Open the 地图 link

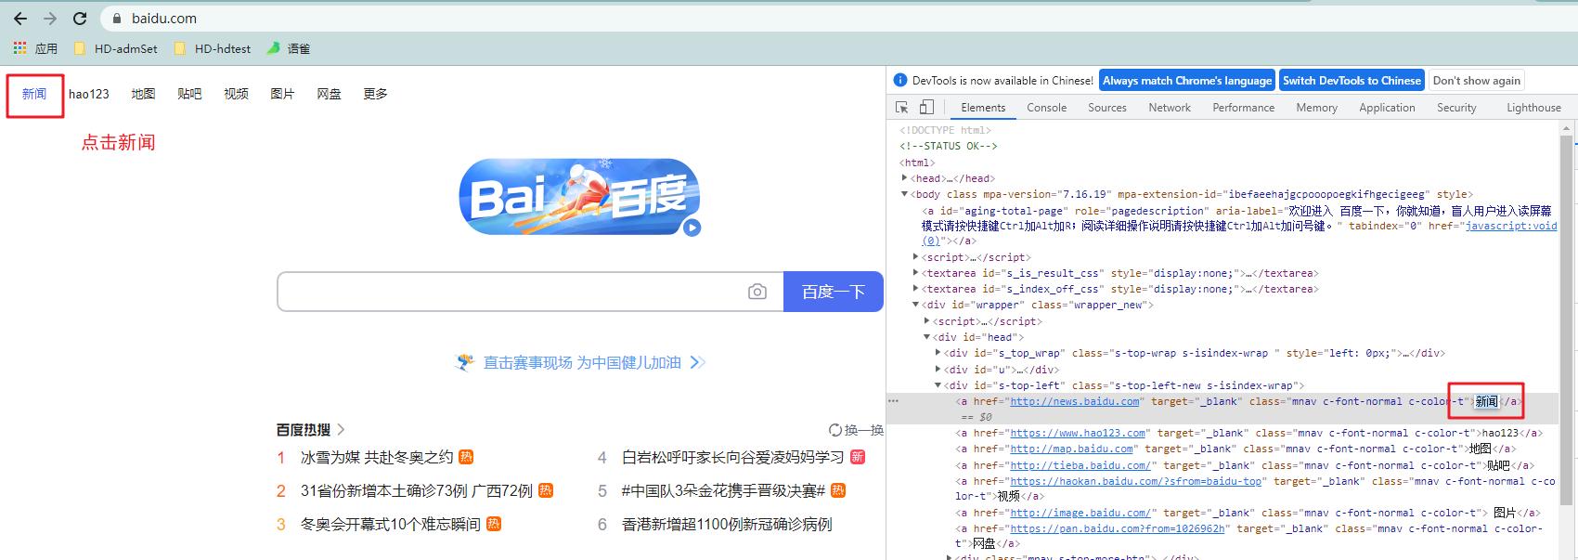tap(143, 94)
